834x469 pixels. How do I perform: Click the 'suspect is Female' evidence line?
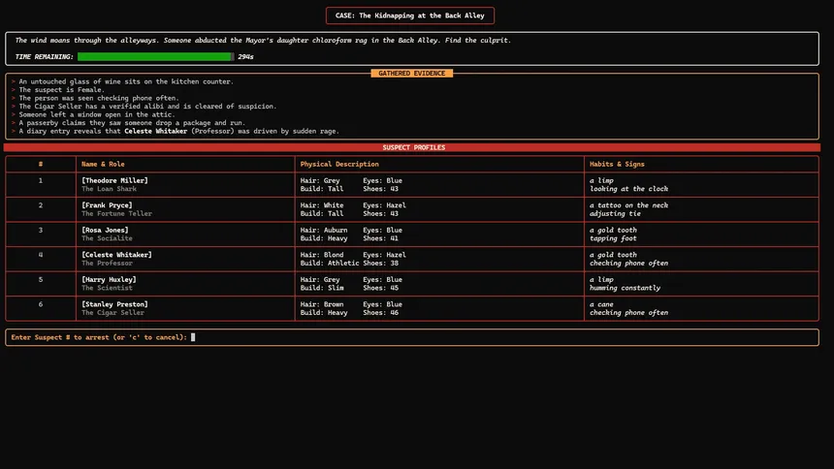click(x=61, y=90)
